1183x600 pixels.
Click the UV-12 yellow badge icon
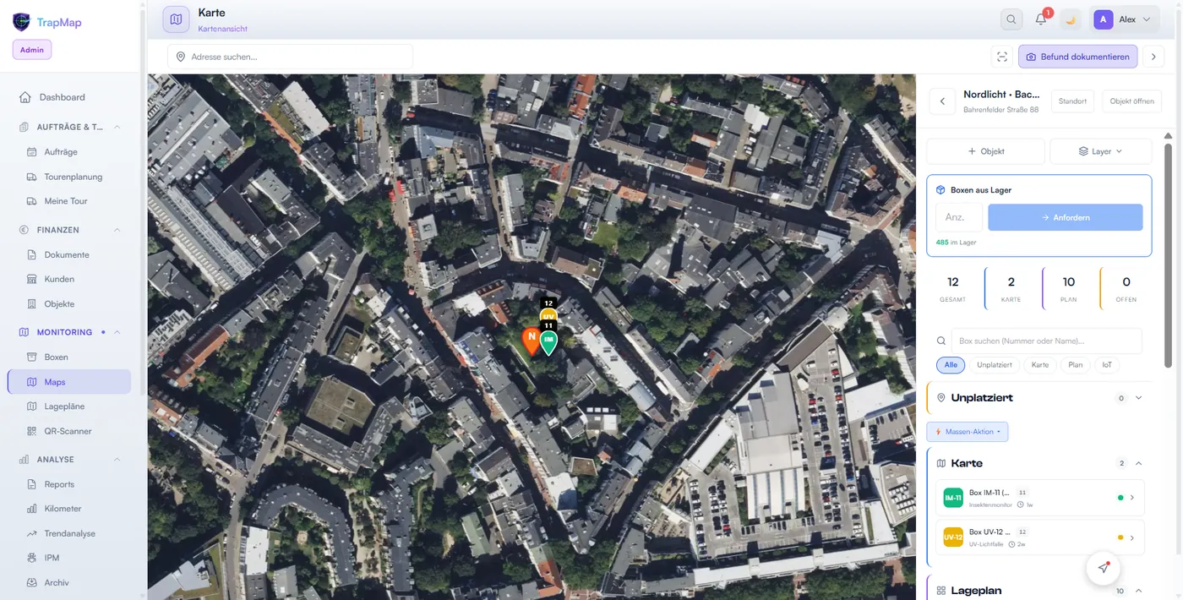[x=953, y=537]
